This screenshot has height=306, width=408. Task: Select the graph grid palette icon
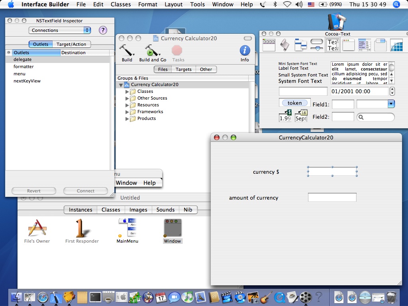(396, 45)
